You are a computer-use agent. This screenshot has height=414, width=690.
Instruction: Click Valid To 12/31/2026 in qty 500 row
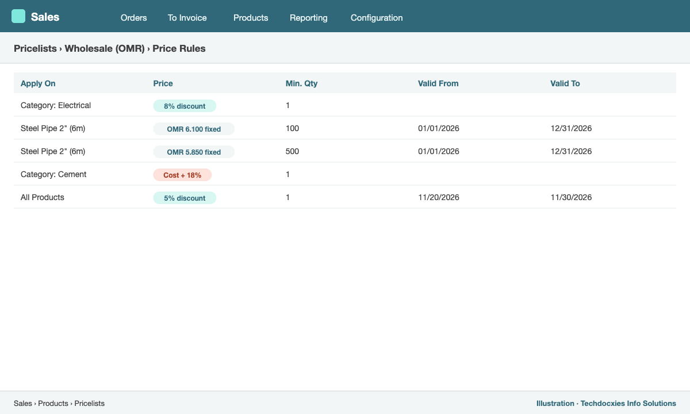[571, 151]
